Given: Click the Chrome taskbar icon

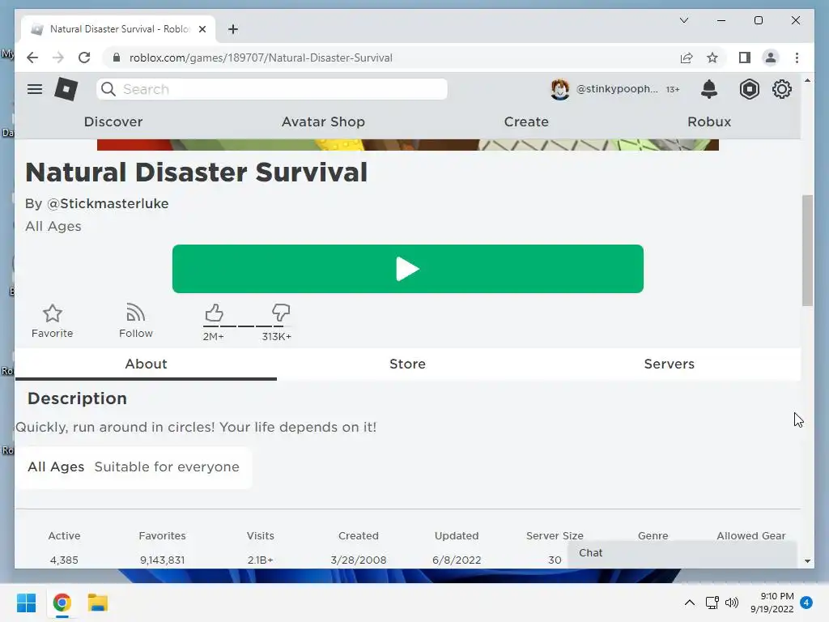Looking at the screenshot, I should [x=62, y=603].
